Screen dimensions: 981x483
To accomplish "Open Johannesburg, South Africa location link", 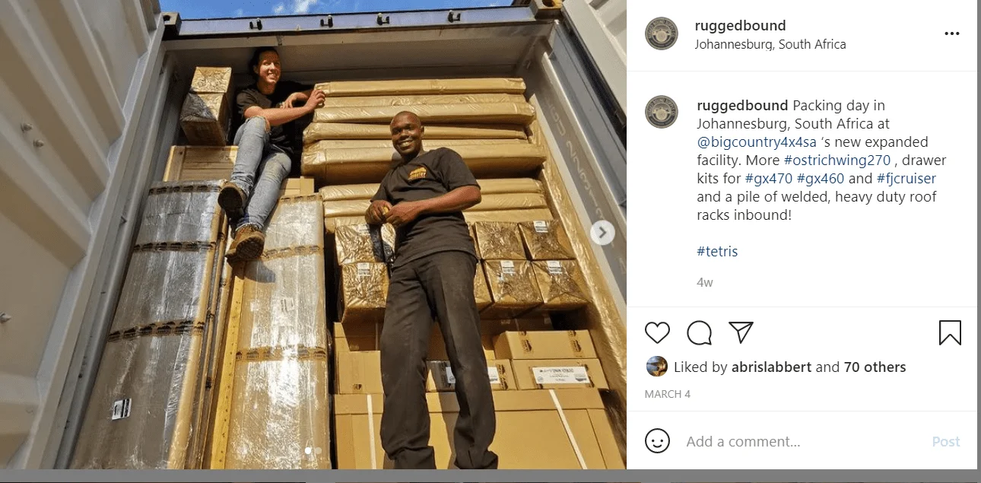I will coord(770,44).
